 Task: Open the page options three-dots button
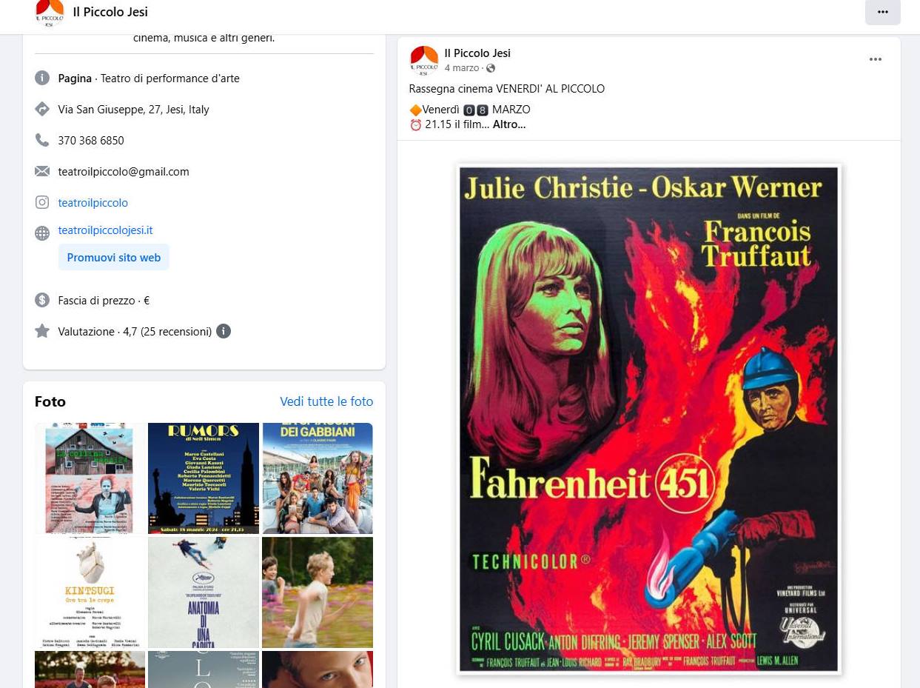882,13
